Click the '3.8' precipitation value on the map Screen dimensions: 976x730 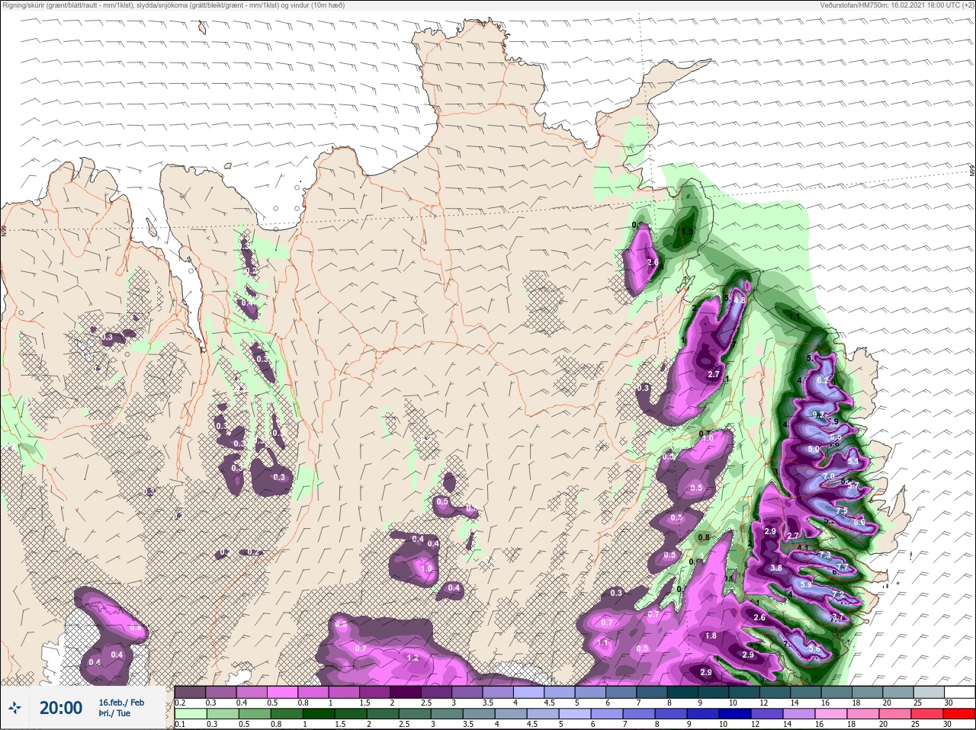point(776,568)
